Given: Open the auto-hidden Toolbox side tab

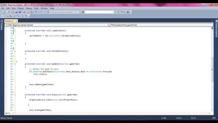Looking at the screenshot, I should 1,25.
